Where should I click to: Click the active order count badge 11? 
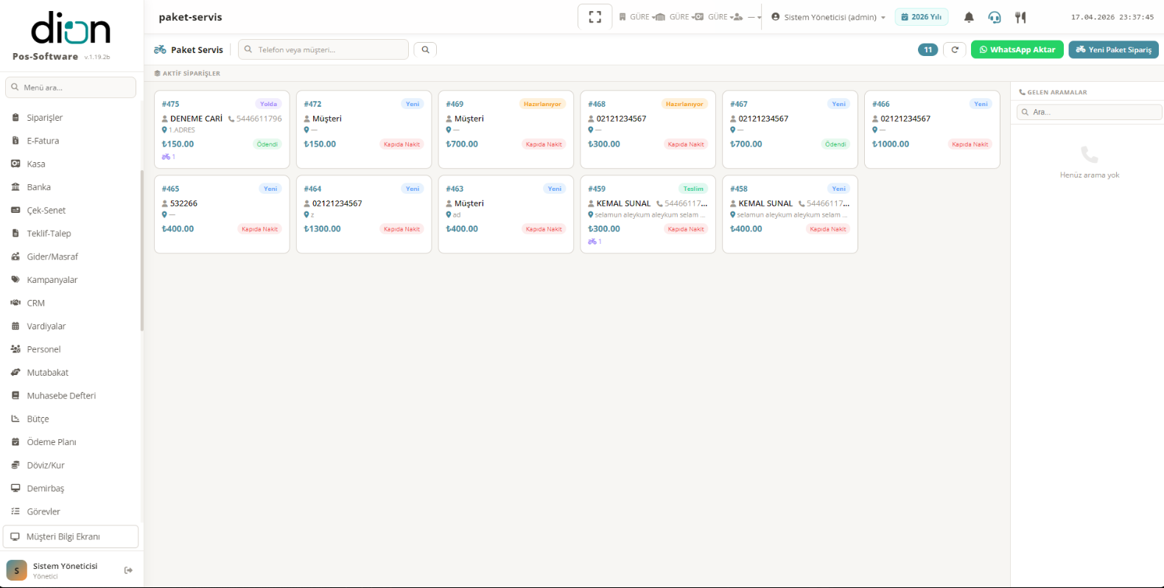coord(928,49)
